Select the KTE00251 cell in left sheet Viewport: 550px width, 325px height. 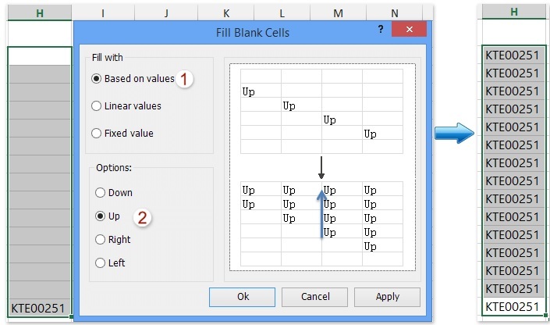(39, 308)
